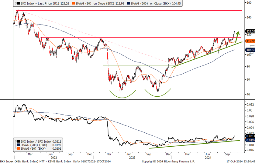Click navy 0.0197 flag on ratio axis
255x163 pixels.
tap(250, 140)
